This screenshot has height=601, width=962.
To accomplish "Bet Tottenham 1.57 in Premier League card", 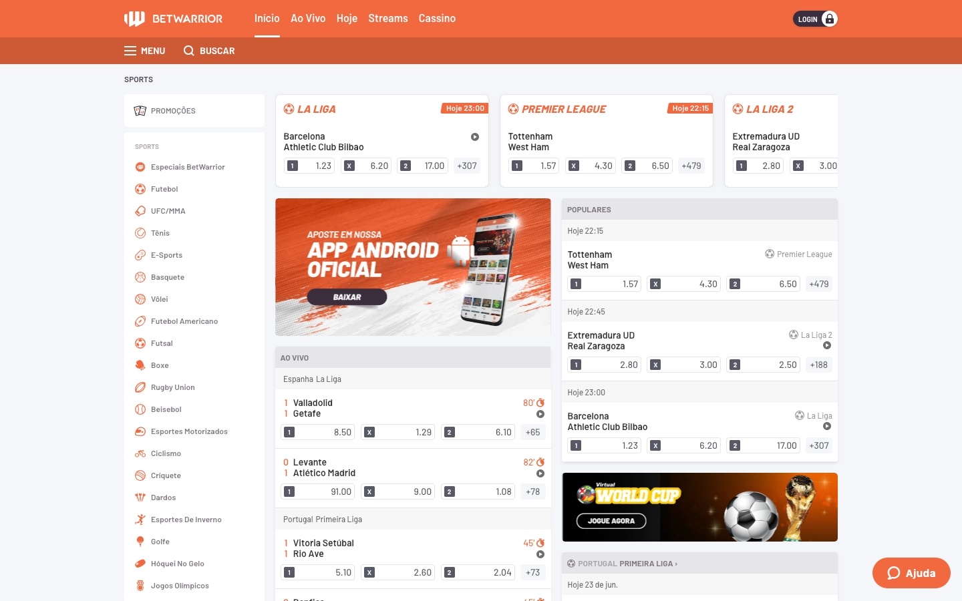I will [534, 166].
